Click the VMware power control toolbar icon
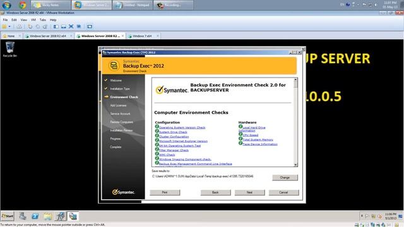This screenshot has height=227, width=404. click(x=4, y=26)
